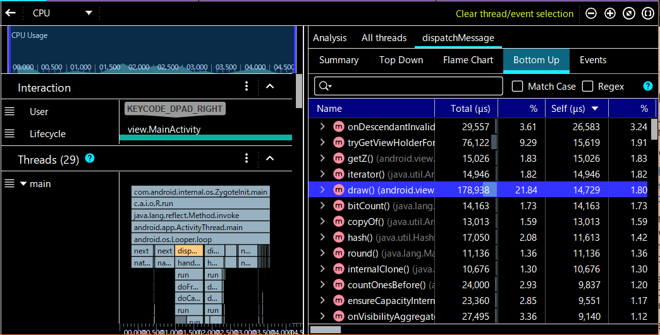Sort by the Name column header

371,109
